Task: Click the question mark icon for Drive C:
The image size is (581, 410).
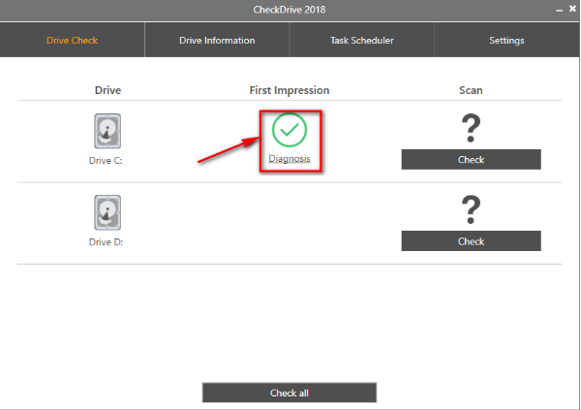Action: 471,128
